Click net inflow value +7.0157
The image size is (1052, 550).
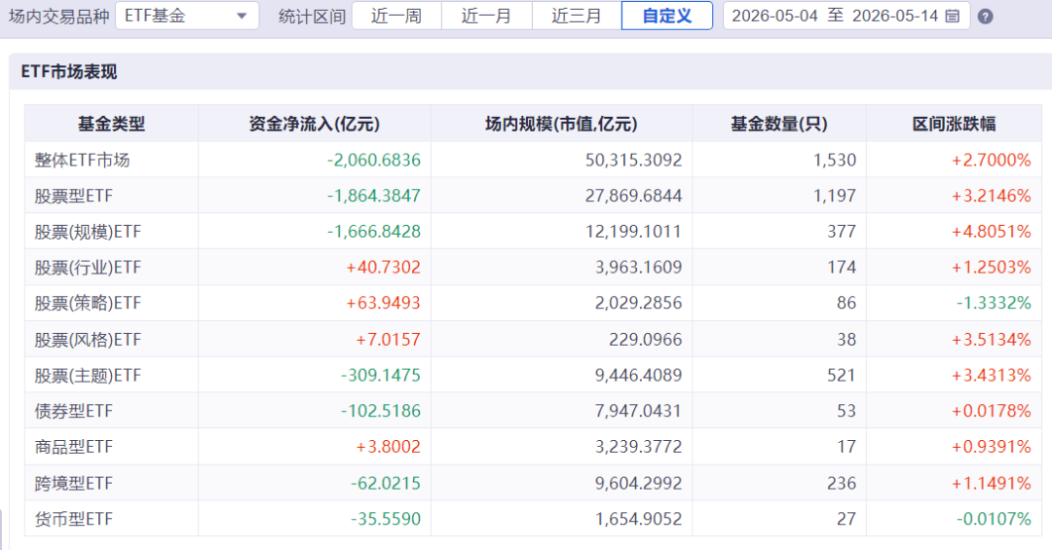click(388, 340)
